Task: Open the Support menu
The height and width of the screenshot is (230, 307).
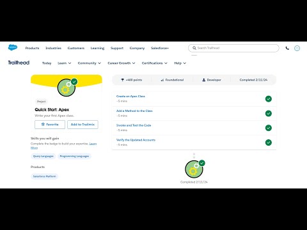Action: coord(117,48)
